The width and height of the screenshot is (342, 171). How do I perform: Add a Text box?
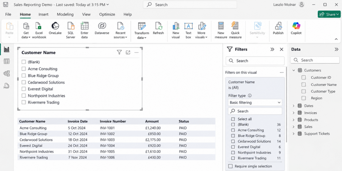188,30
